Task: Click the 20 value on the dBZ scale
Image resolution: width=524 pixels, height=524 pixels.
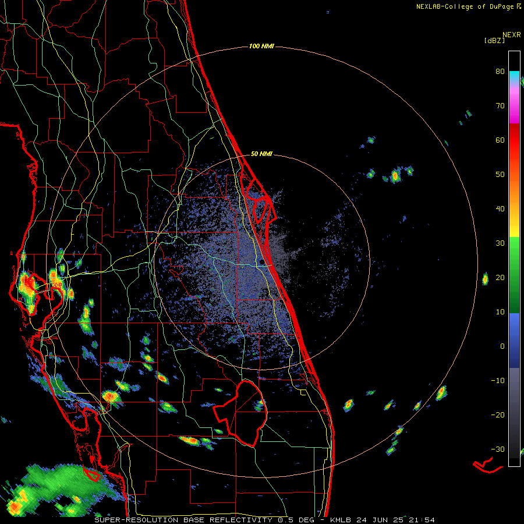Action: coord(500,277)
